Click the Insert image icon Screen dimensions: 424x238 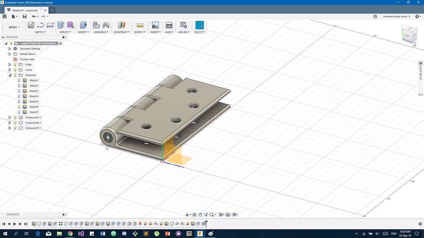155,25
